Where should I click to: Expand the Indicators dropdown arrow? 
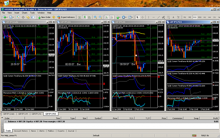point(120,17)
